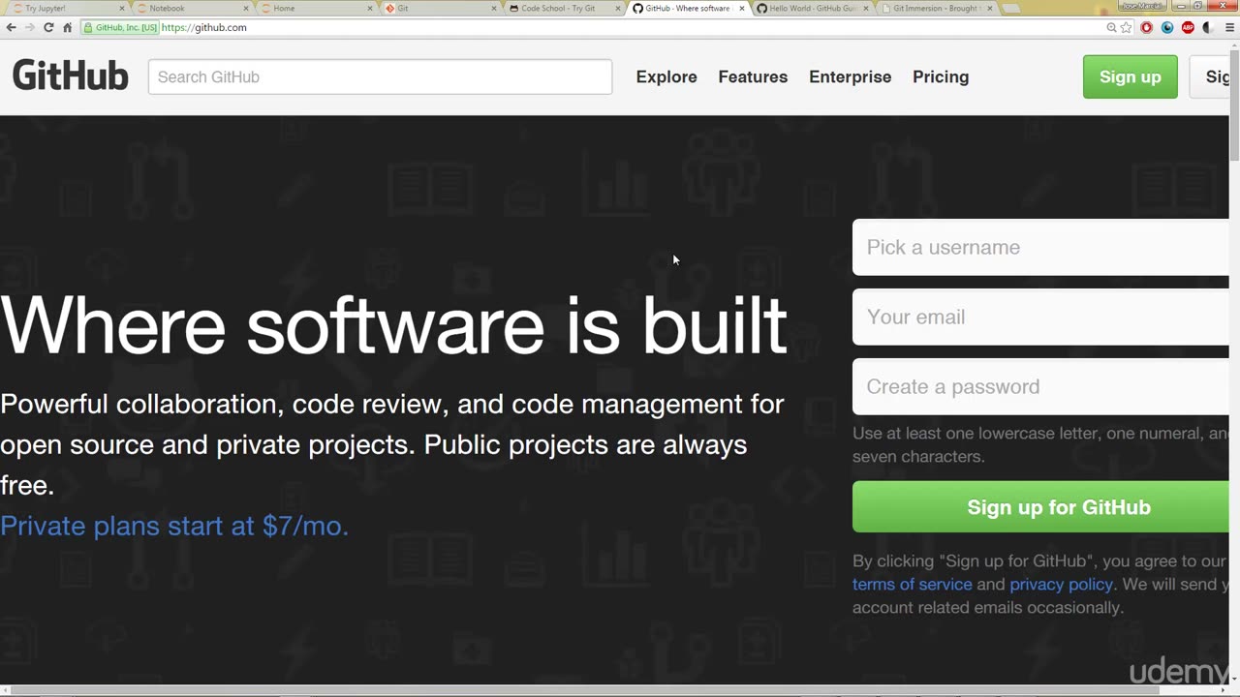Open the terms of service link

[x=912, y=584]
